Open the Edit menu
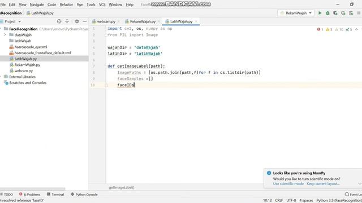 tap(12, 5)
